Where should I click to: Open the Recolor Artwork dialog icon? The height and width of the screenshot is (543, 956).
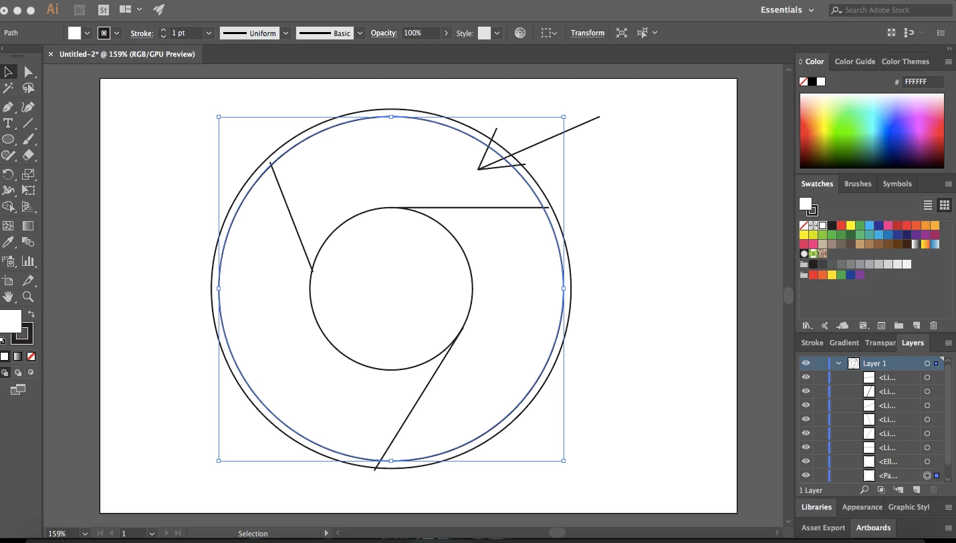point(520,33)
